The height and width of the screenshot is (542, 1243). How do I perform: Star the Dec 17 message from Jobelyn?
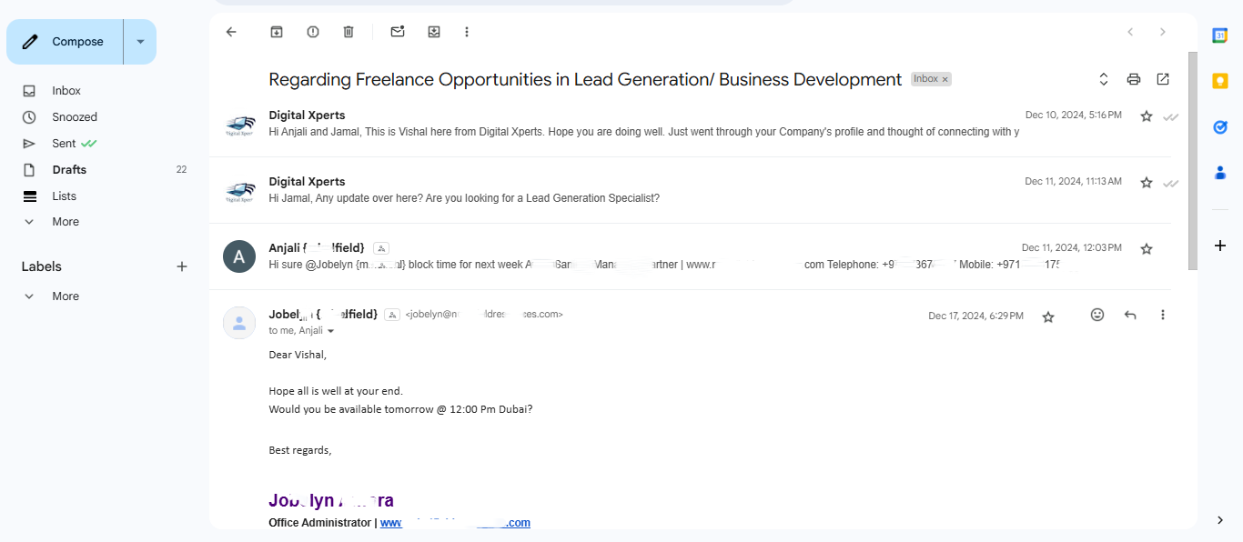pyautogui.click(x=1048, y=316)
